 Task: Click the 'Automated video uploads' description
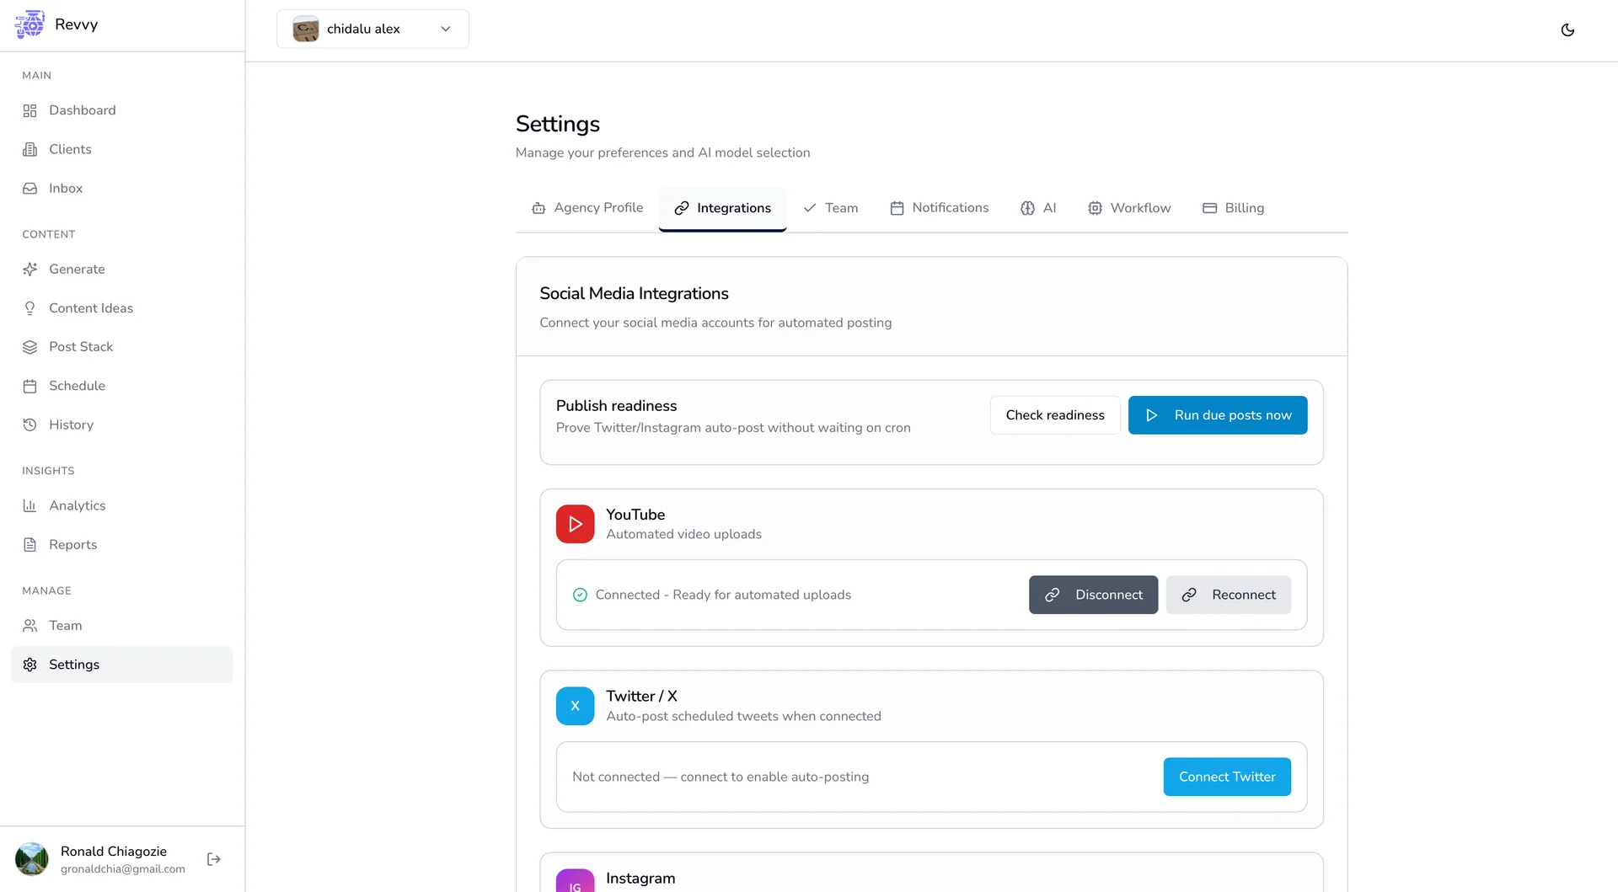pos(683,534)
